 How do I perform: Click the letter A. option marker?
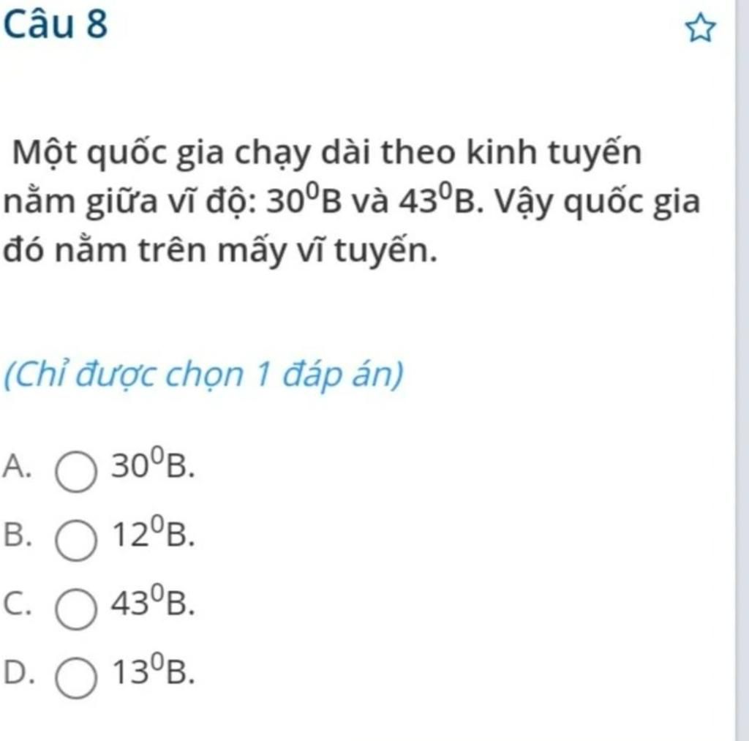point(18,466)
